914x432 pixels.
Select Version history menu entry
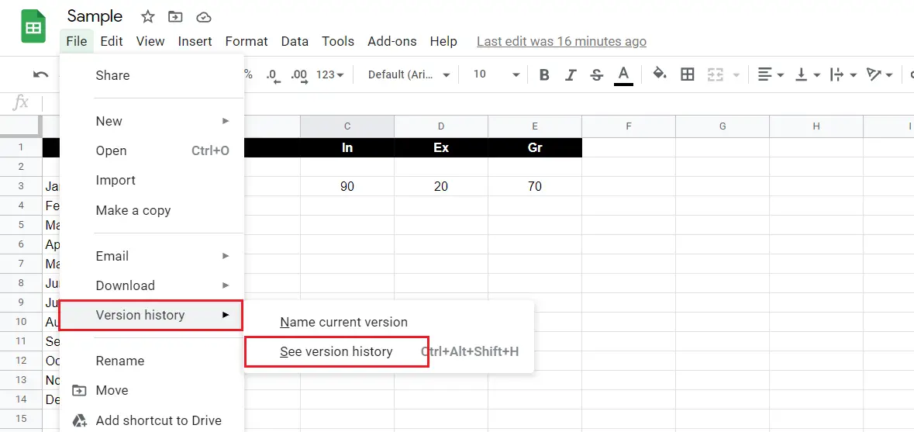[151, 315]
